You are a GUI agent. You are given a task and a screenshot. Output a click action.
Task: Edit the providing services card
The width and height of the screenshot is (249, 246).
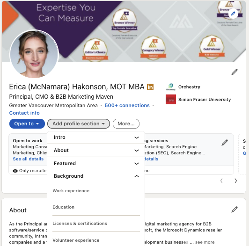pos(225,143)
